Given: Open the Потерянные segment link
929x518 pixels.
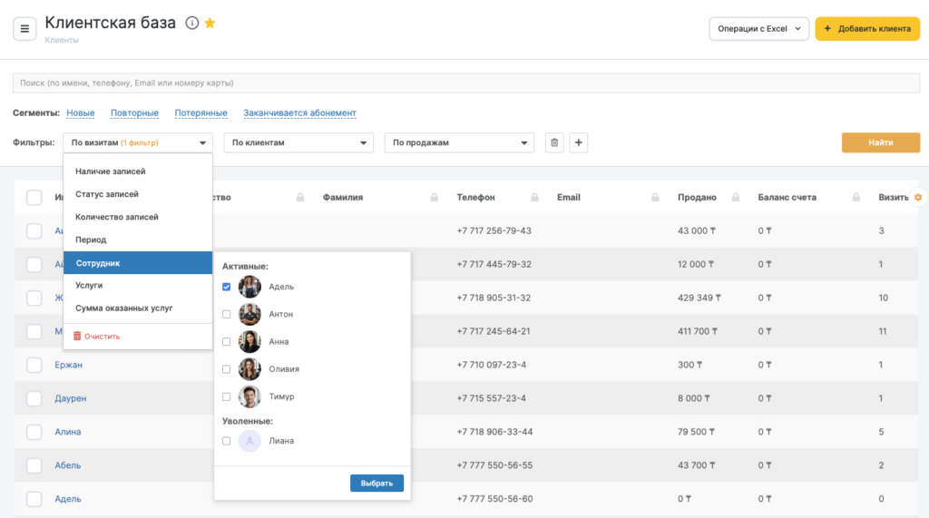Looking at the screenshot, I should pos(200,113).
